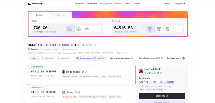Image resolution: width=215 pixels, height=103 pixels.
Task: Select SBER RUB as the receive currency
Action: pyautogui.click(x=160, y=29)
